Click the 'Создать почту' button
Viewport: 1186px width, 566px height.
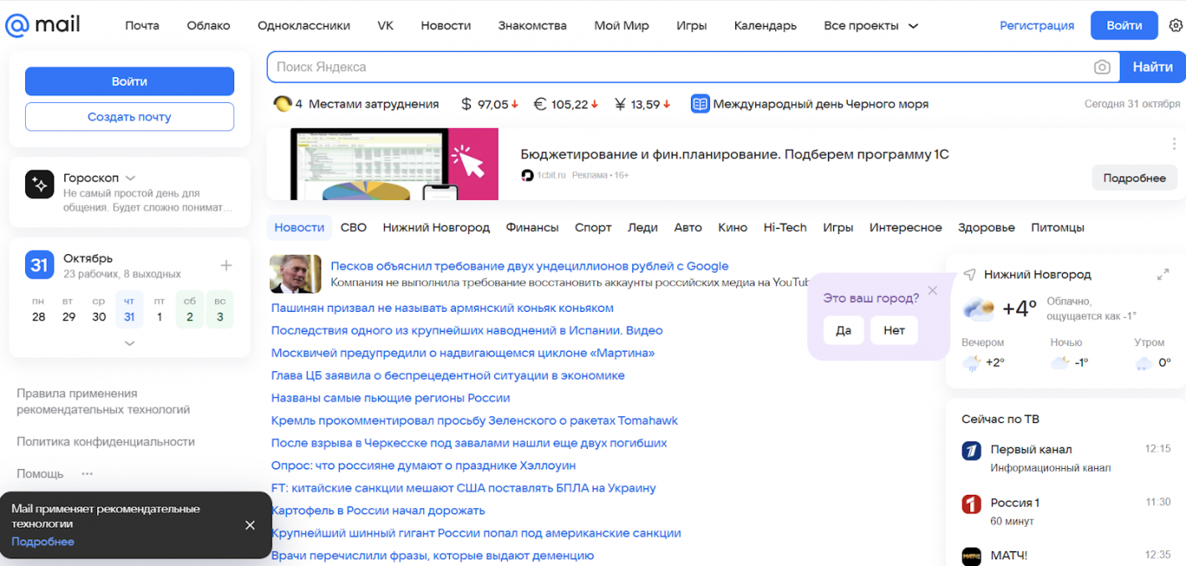click(130, 117)
